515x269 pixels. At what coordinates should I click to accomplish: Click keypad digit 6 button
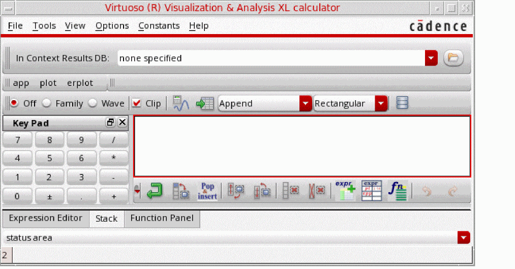pyautogui.click(x=81, y=158)
